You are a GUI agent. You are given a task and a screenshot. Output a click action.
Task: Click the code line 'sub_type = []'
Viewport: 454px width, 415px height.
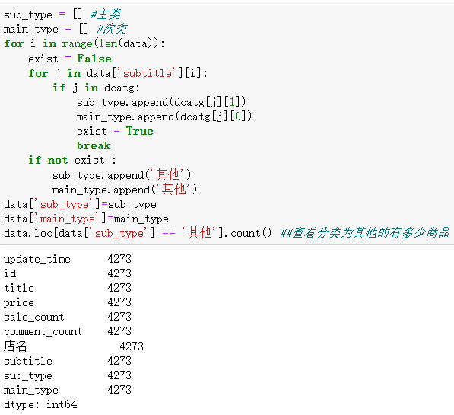[43, 14]
